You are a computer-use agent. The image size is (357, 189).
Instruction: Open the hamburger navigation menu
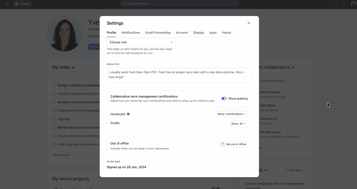[7, 4]
